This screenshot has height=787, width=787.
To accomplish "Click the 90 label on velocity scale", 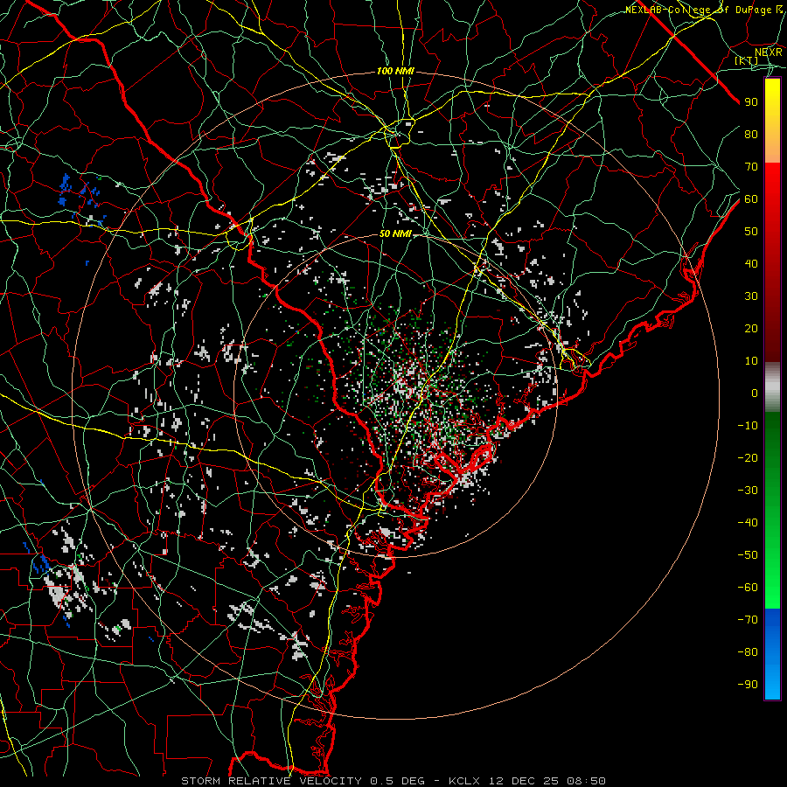I will [x=751, y=102].
